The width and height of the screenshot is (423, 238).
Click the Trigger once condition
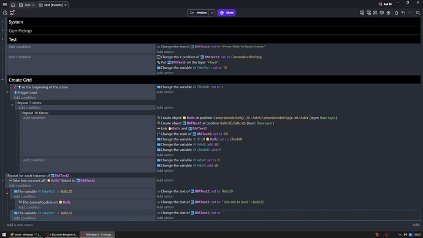(x=26, y=92)
